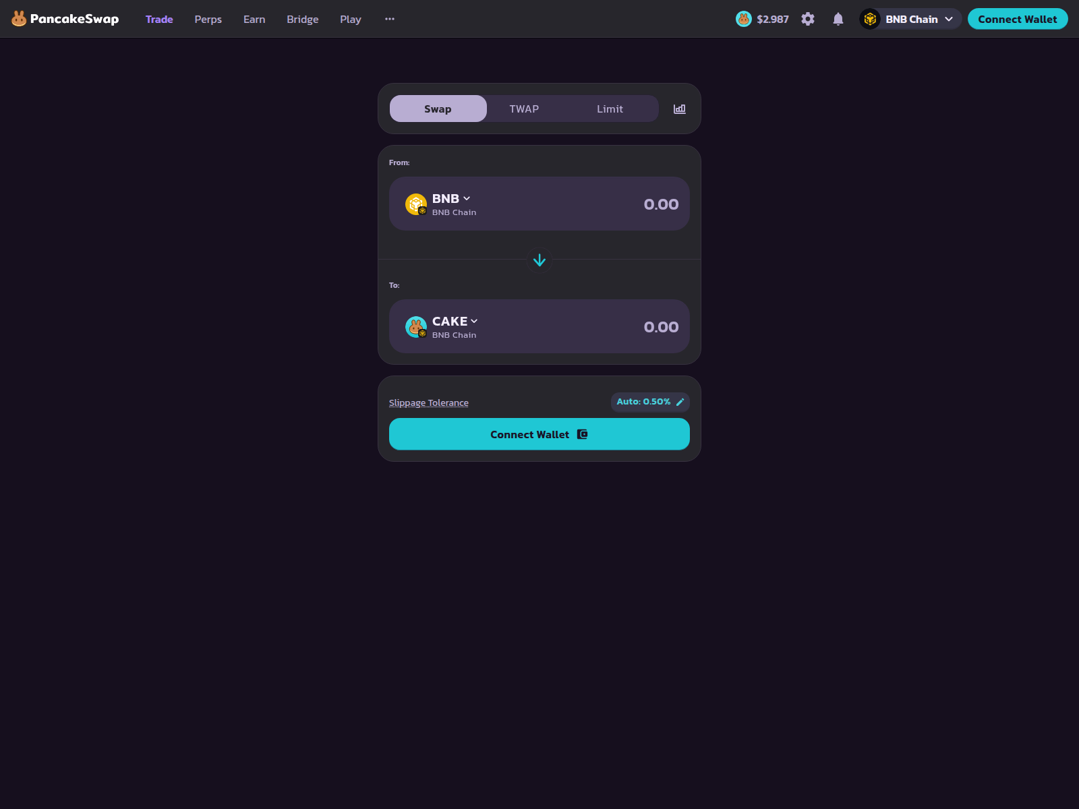Switch to the TWAP tab
The height and width of the screenshot is (809, 1079).
(x=524, y=109)
